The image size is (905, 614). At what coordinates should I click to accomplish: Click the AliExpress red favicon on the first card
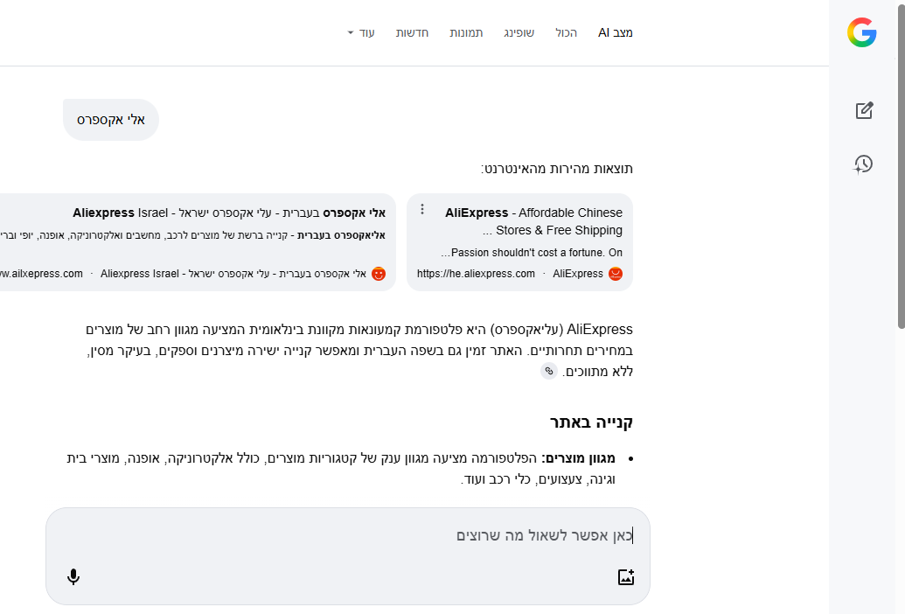[616, 274]
